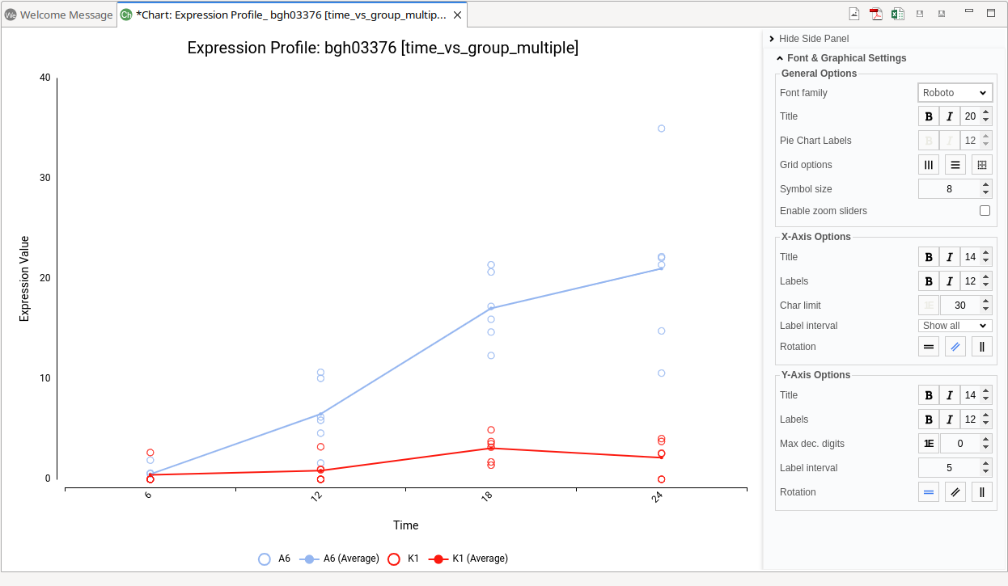1008x586 pixels.
Task: Toggle bold for chart title
Action: (x=929, y=116)
